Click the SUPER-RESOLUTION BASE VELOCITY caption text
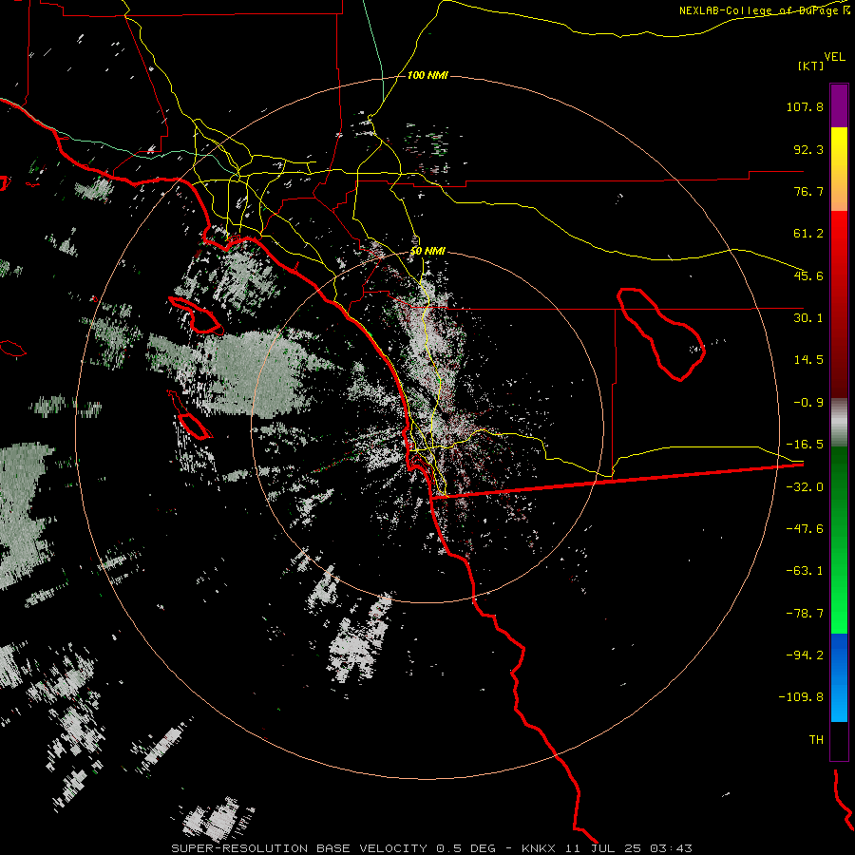 (299, 848)
